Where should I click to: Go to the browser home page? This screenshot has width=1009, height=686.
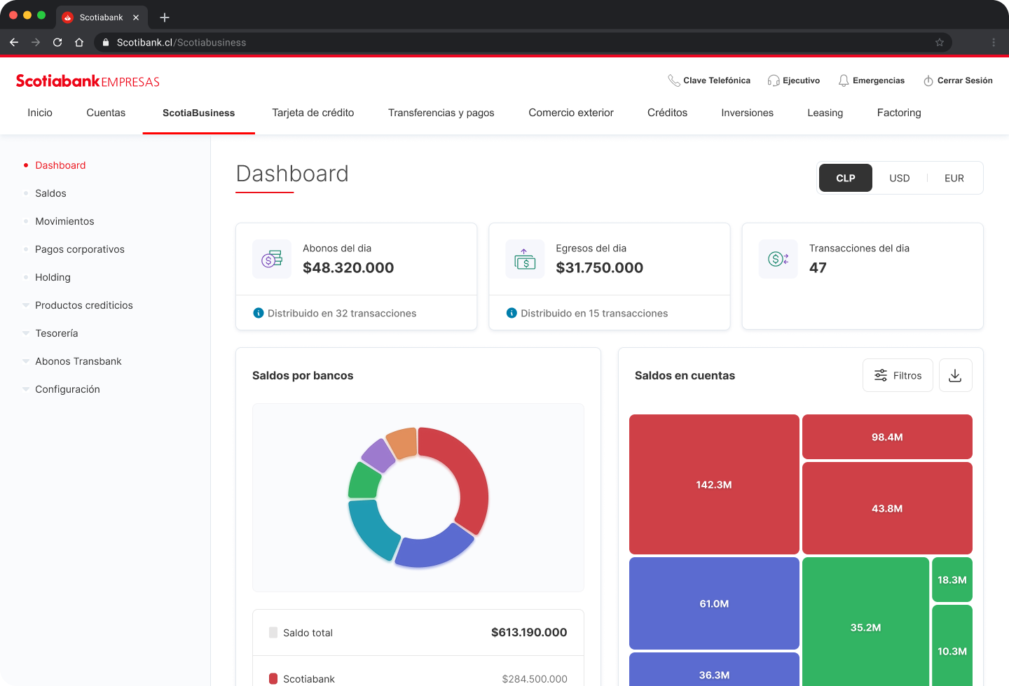(79, 42)
